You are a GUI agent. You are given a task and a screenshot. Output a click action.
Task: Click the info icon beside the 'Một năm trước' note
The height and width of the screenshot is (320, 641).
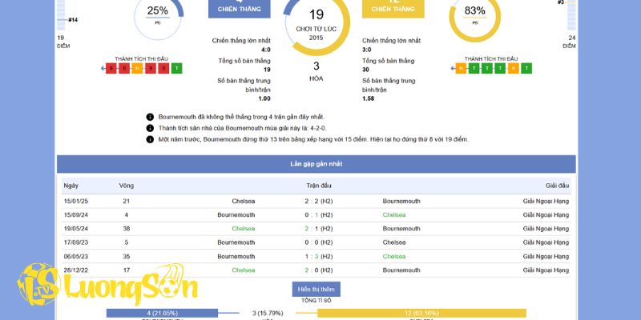click(x=150, y=139)
